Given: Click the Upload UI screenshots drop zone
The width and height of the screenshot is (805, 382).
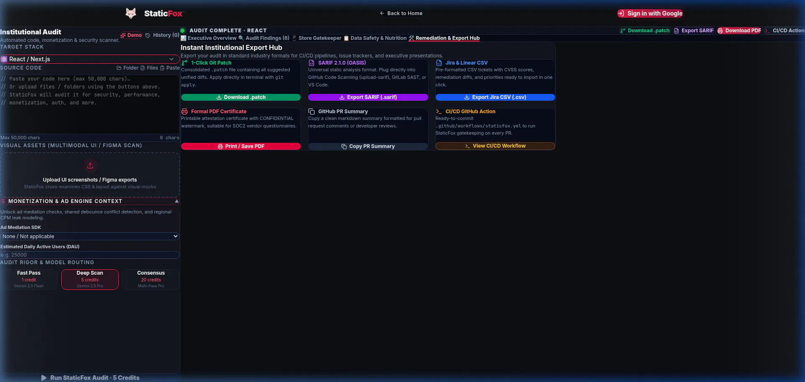Looking at the screenshot, I should (x=90, y=175).
